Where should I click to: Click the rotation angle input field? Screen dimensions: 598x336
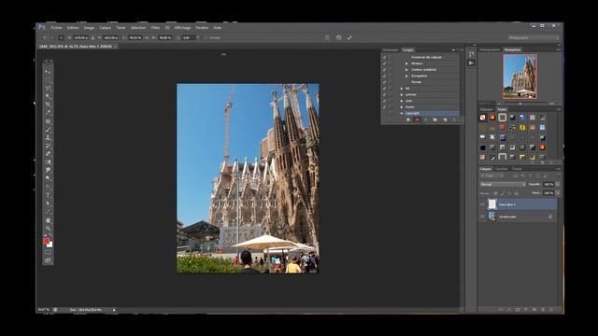(188, 37)
